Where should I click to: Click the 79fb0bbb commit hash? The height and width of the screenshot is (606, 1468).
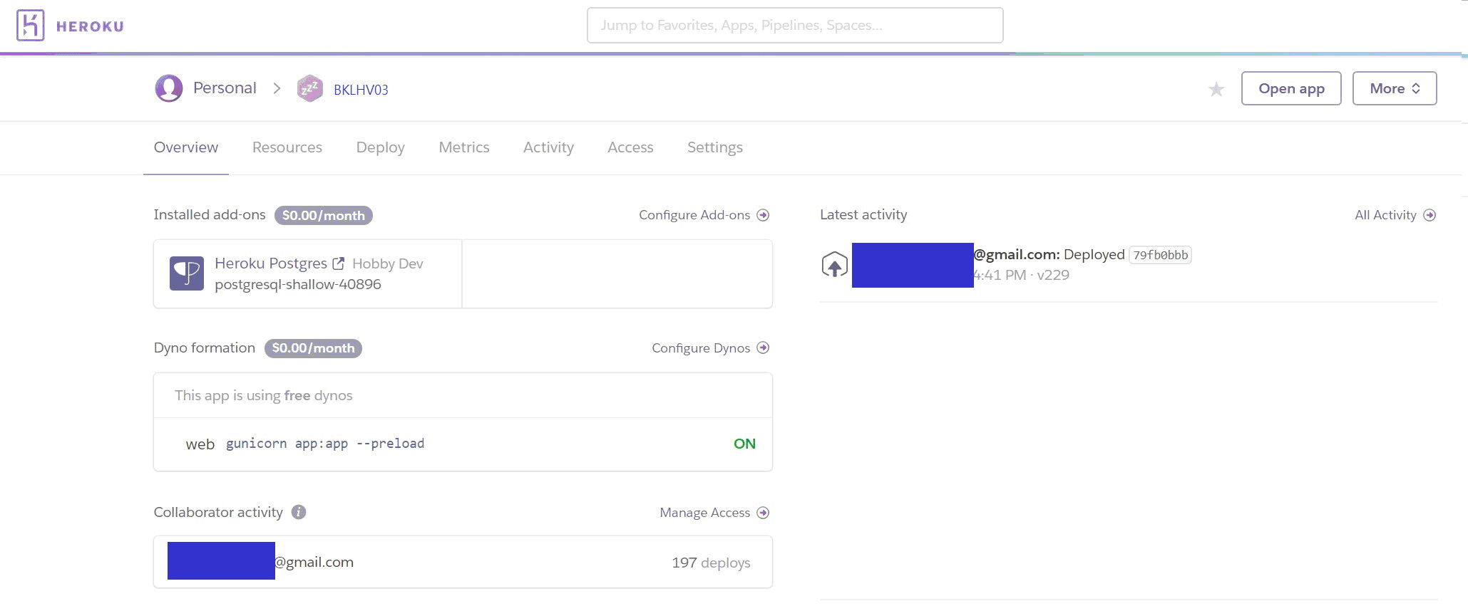1161,255
